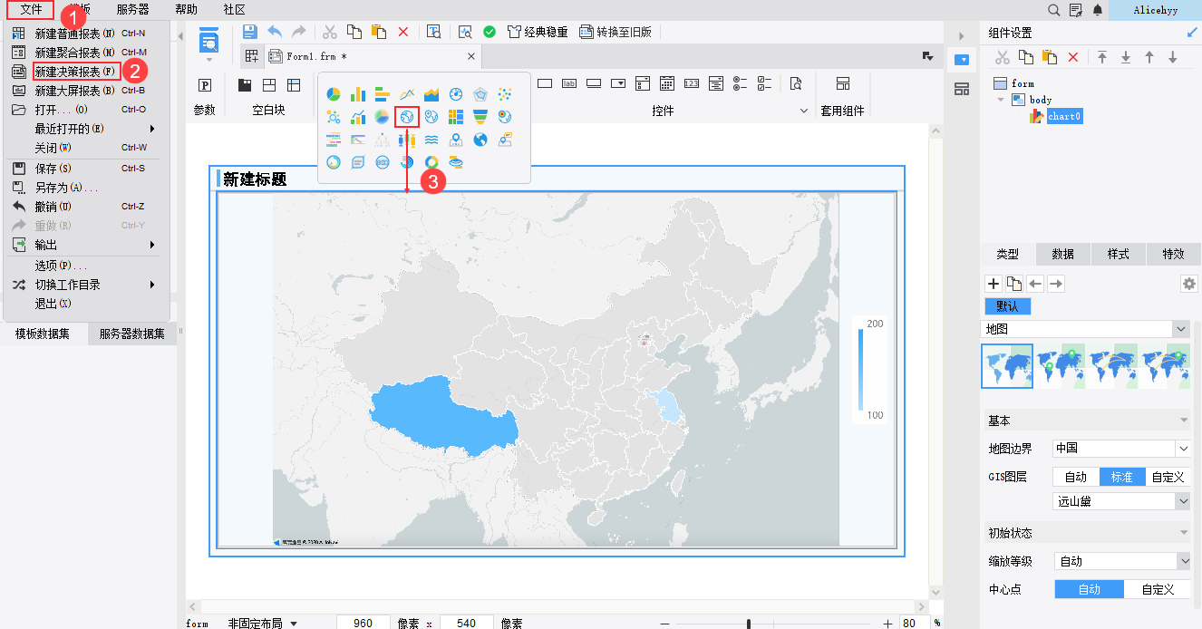Click the parameter P icon
1202x629 pixels.
coord(205,85)
